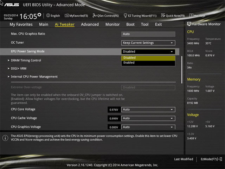
Task: Click 12.288 V voltage reading
Action: (192, 126)
